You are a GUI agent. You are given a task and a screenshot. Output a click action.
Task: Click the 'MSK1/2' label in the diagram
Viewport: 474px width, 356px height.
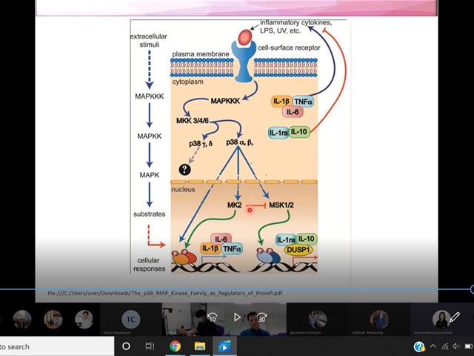click(281, 205)
